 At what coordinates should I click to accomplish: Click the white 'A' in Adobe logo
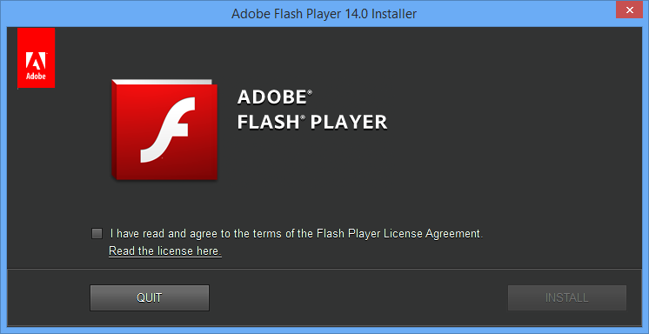click(x=36, y=61)
